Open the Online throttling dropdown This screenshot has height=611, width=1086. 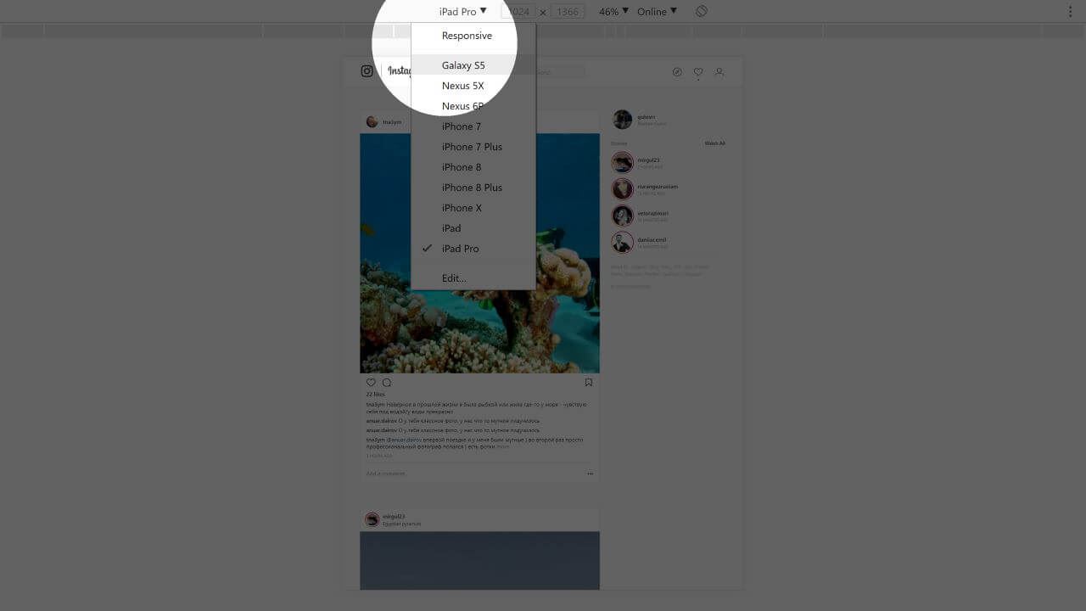pos(657,11)
